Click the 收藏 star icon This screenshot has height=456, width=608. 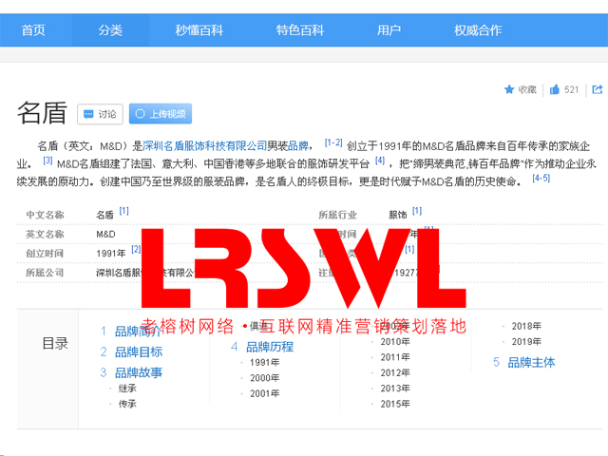click(x=509, y=90)
